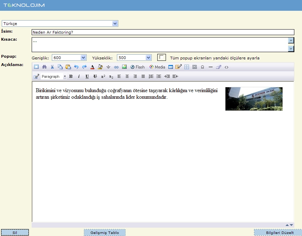Viewport: 302px width, 236px height.
Task: Insert special character (omega icon)
Action: click(202, 67)
